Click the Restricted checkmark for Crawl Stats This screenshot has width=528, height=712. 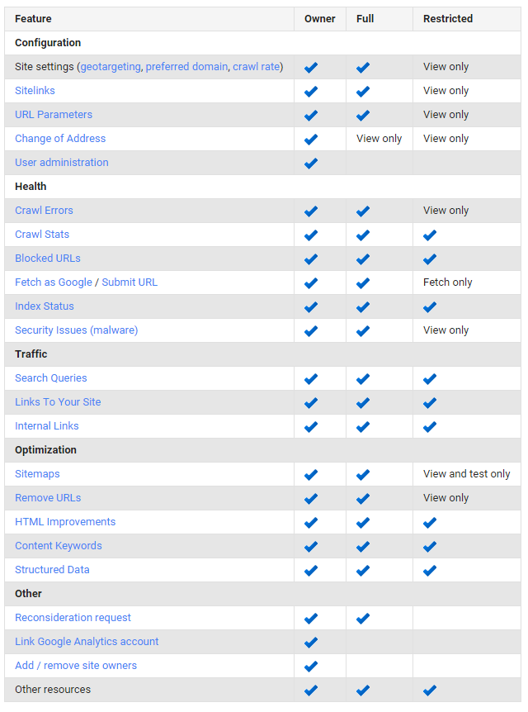(430, 235)
